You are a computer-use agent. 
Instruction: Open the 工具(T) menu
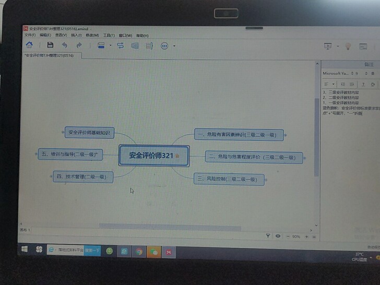point(109,35)
